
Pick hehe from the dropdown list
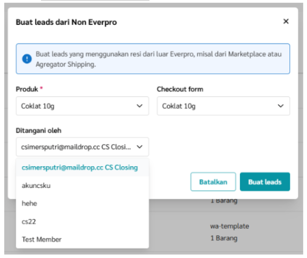[82, 203]
